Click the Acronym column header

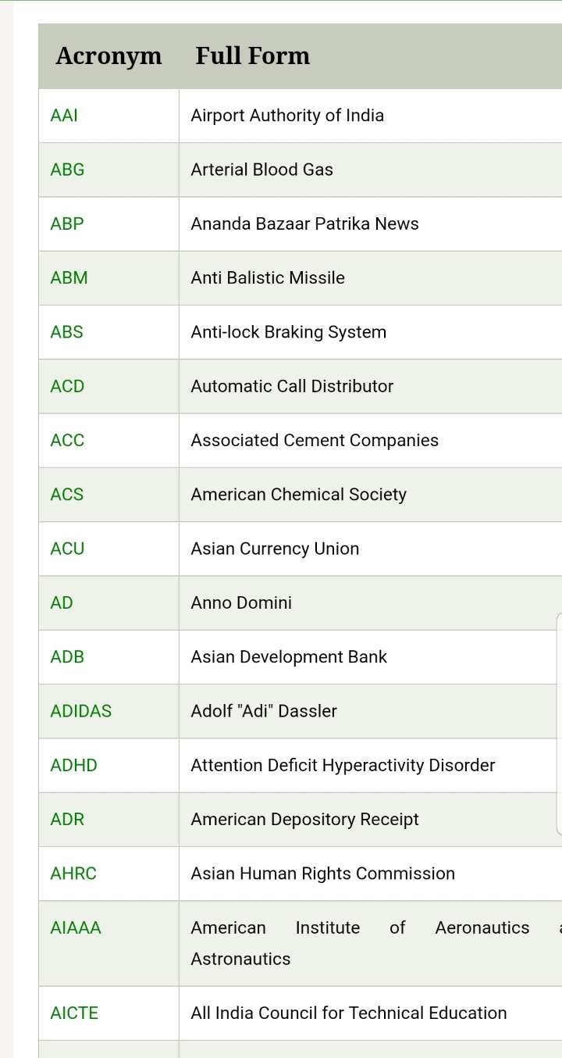pyautogui.click(x=108, y=56)
